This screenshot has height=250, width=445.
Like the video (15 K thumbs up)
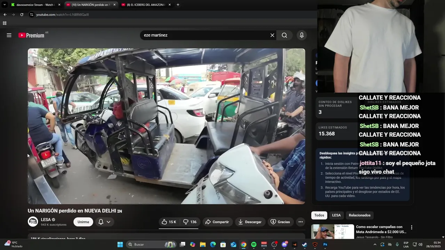[x=169, y=222]
